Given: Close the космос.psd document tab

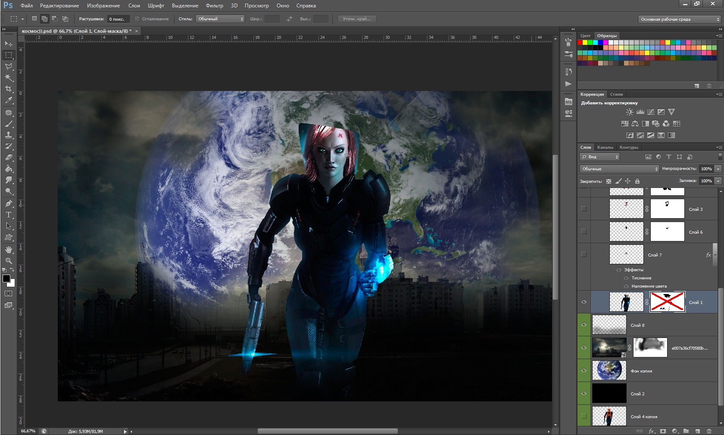Looking at the screenshot, I should [x=137, y=31].
